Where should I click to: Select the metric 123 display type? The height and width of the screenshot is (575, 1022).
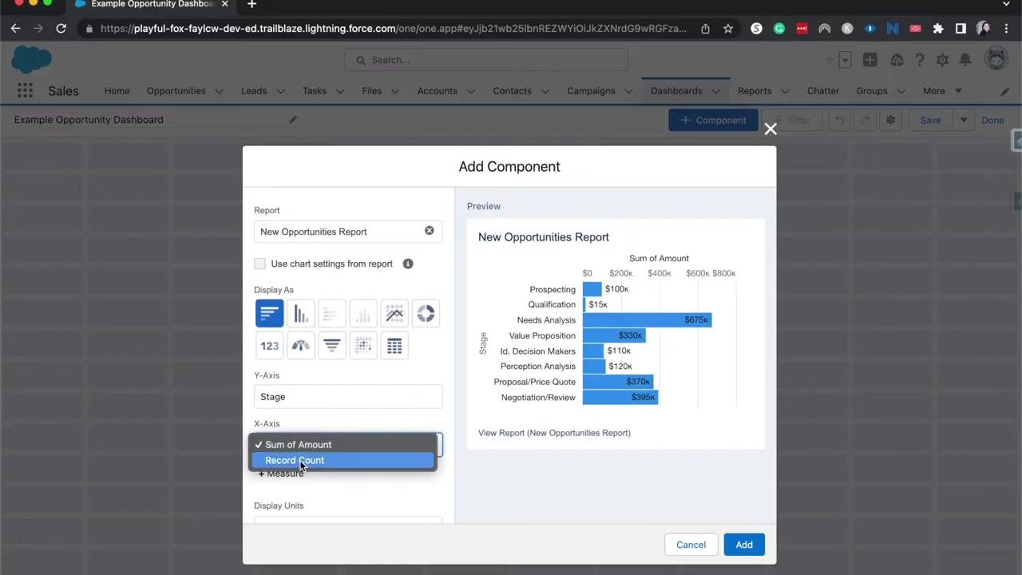click(269, 346)
